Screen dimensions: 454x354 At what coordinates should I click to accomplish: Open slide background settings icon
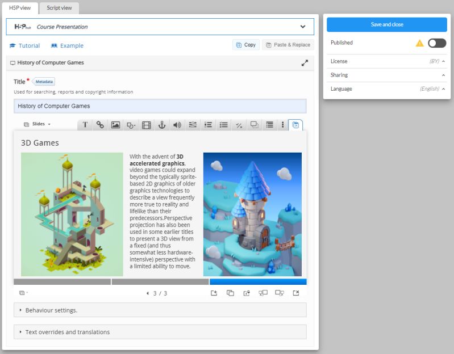point(23,293)
